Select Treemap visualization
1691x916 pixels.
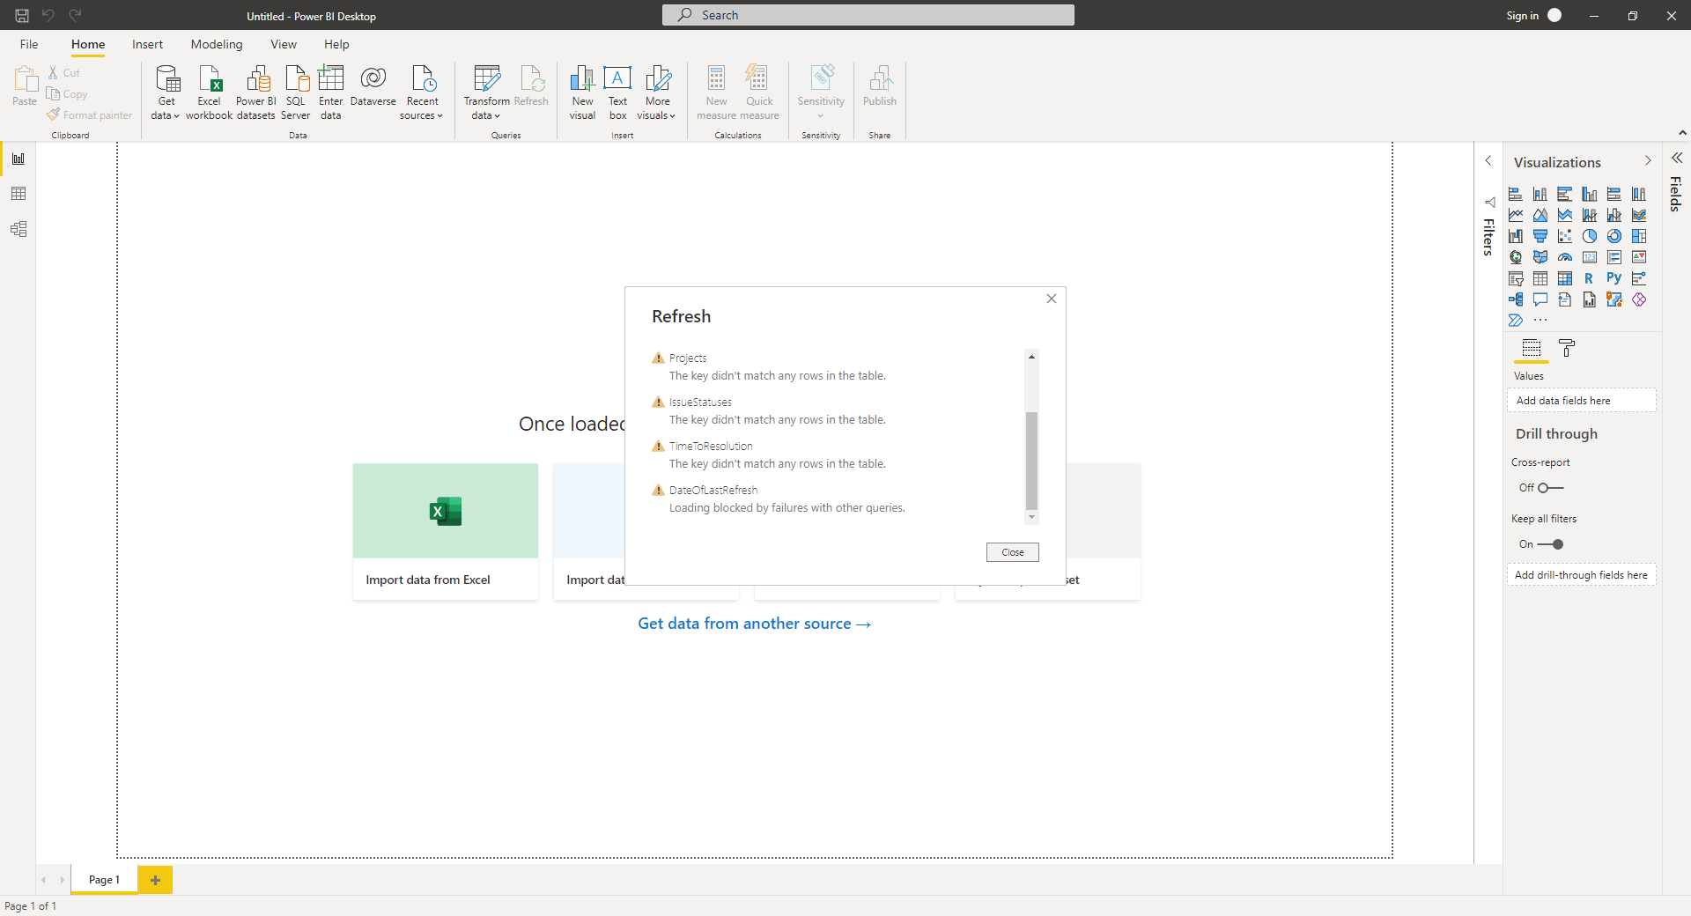coord(1639,236)
